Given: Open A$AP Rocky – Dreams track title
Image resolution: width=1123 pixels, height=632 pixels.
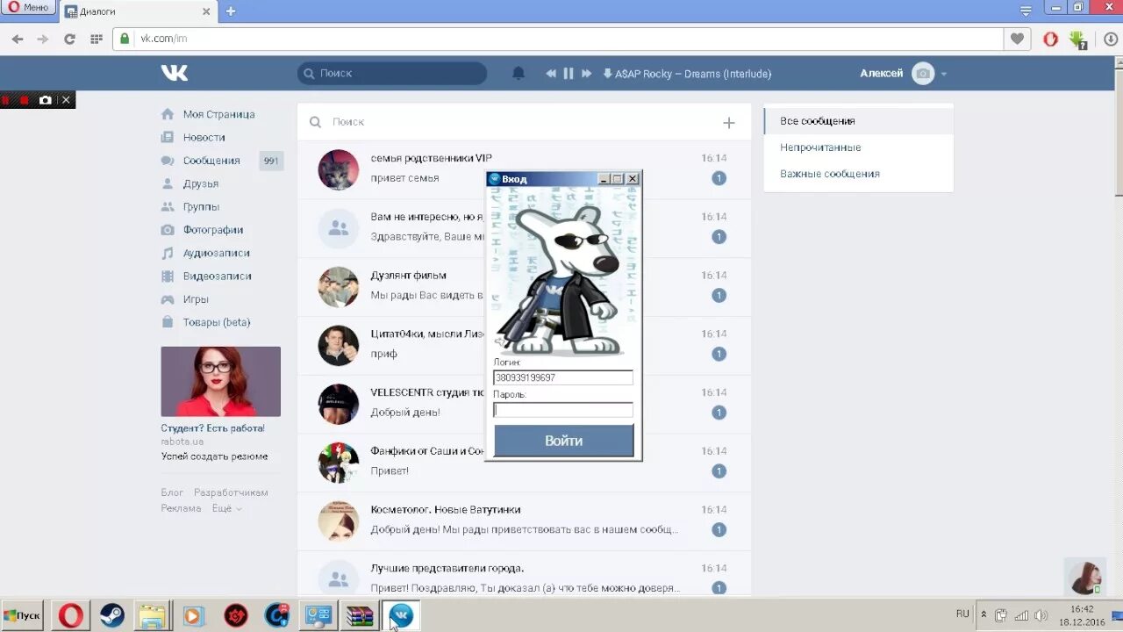Looking at the screenshot, I should pos(693,74).
